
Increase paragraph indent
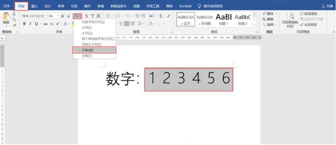point(143,16)
